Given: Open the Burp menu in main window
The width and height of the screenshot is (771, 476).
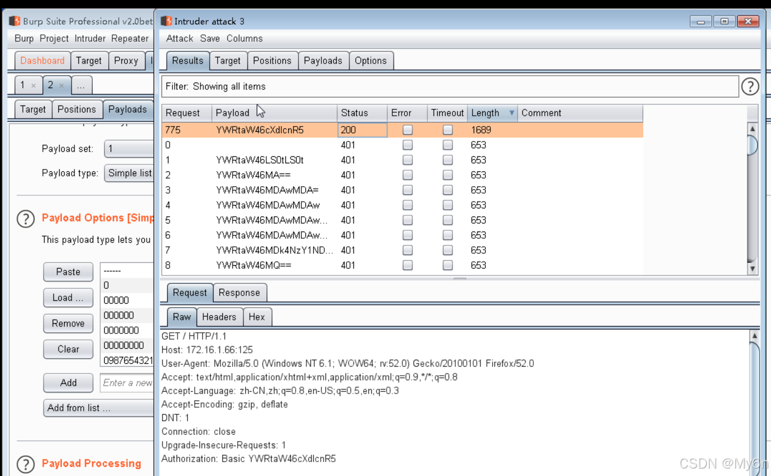Looking at the screenshot, I should [24, 38].
